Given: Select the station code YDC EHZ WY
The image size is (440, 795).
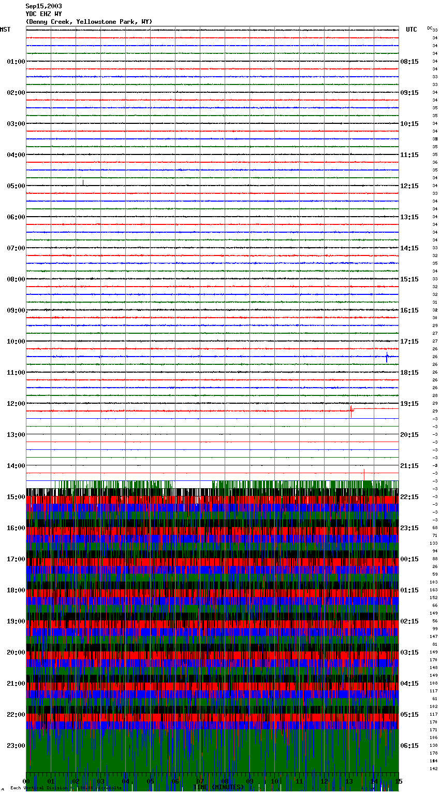Looking at the screenshot, I should 44,14.
